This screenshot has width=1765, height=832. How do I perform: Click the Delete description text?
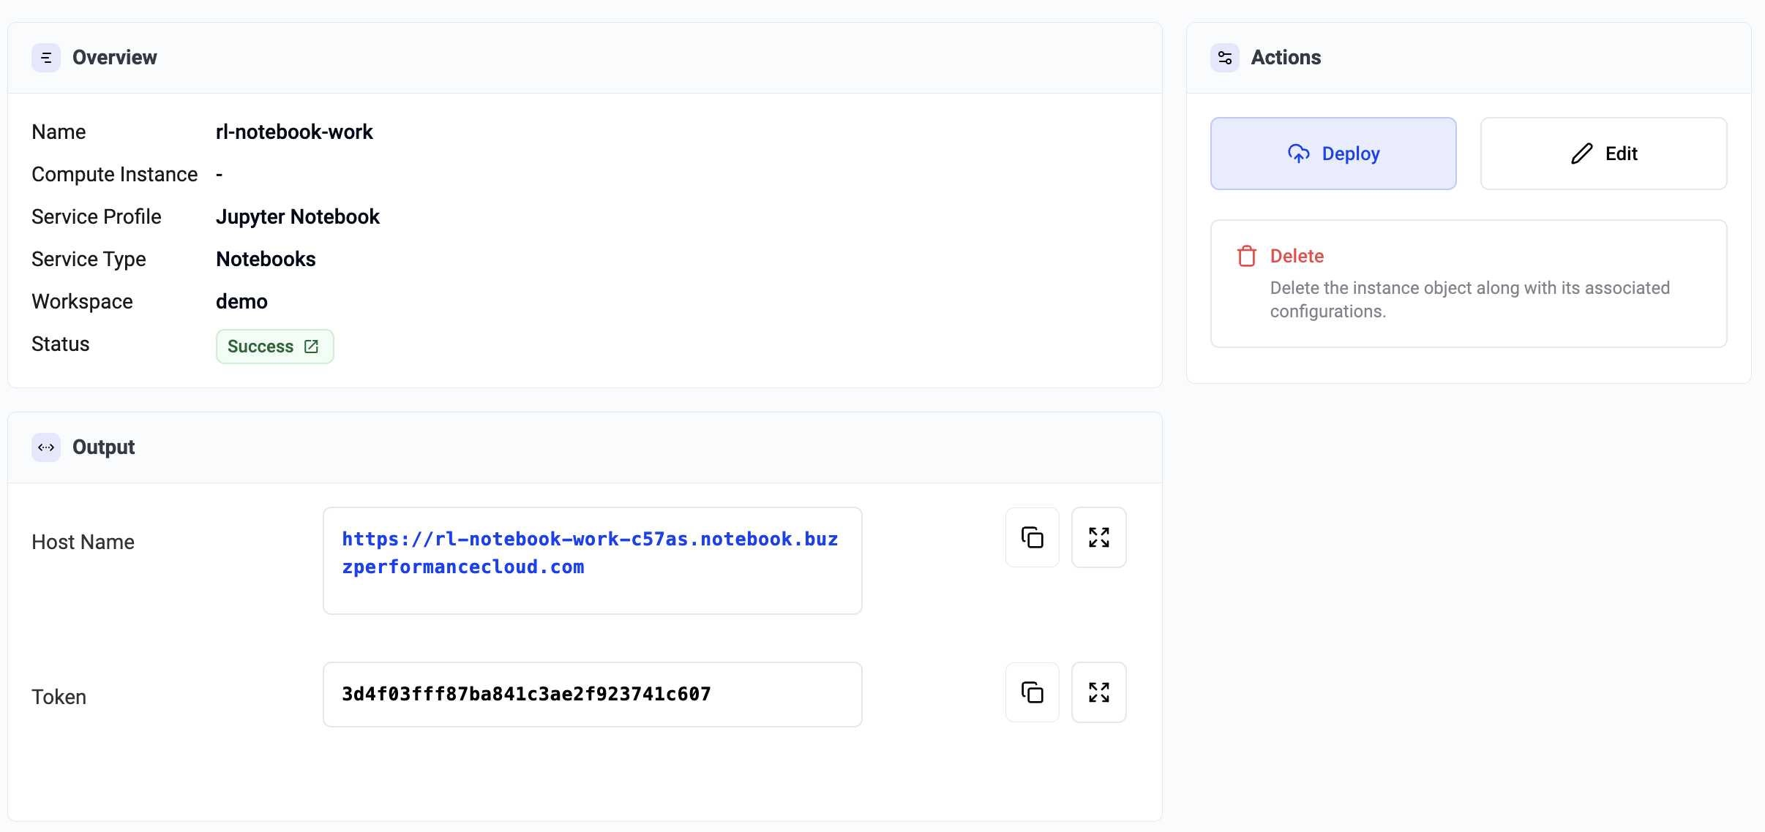pyautogui.click(x=1470, y=300)
